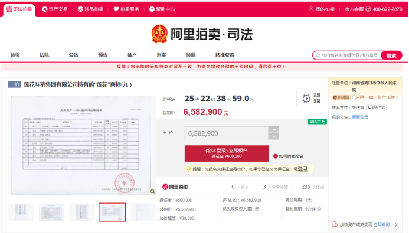
Task: Open the 立即咨询 link
Action: pyautogui.click(x=381, y=224)
